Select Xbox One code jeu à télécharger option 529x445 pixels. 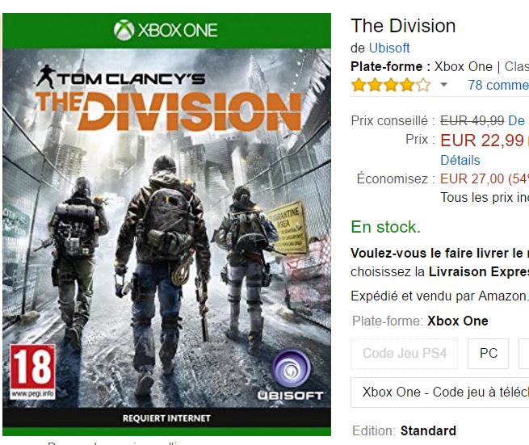click(440, 393)
